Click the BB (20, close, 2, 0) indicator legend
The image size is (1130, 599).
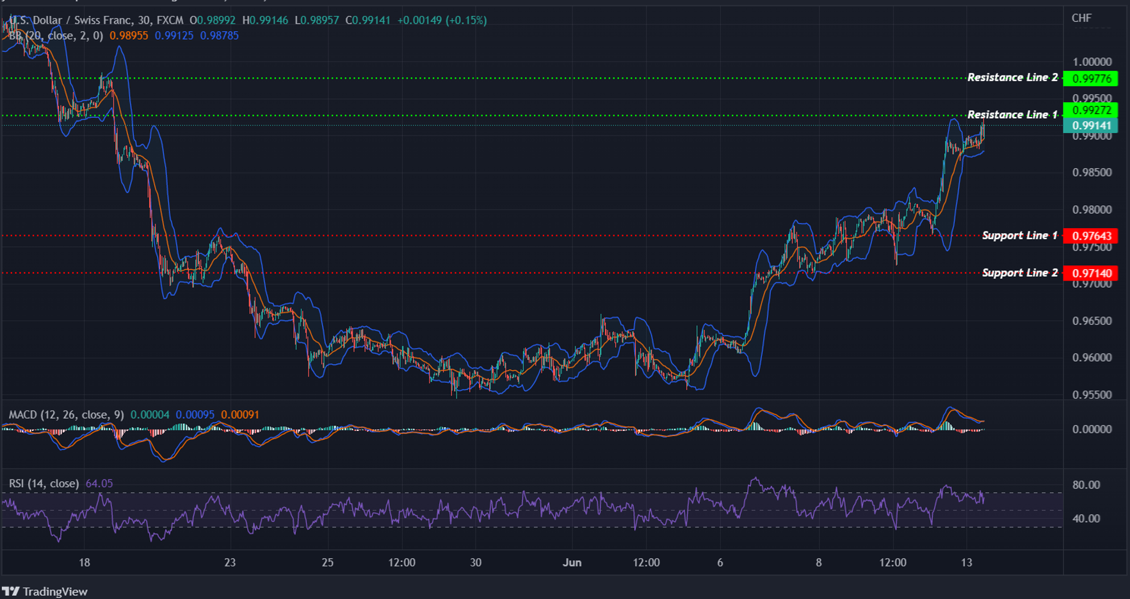click(58, 36)
